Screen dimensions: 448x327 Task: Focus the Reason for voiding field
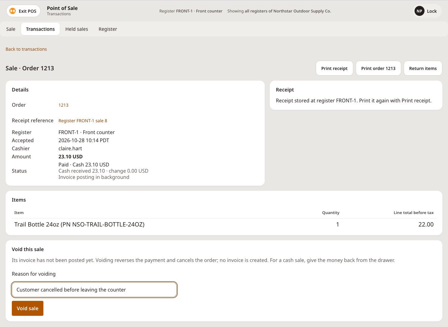pyautogui.click(x=94, y=290)
